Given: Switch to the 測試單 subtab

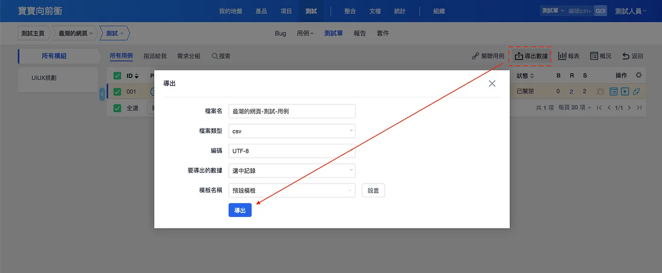Looking at the screenshot, I should click(333, 33).
